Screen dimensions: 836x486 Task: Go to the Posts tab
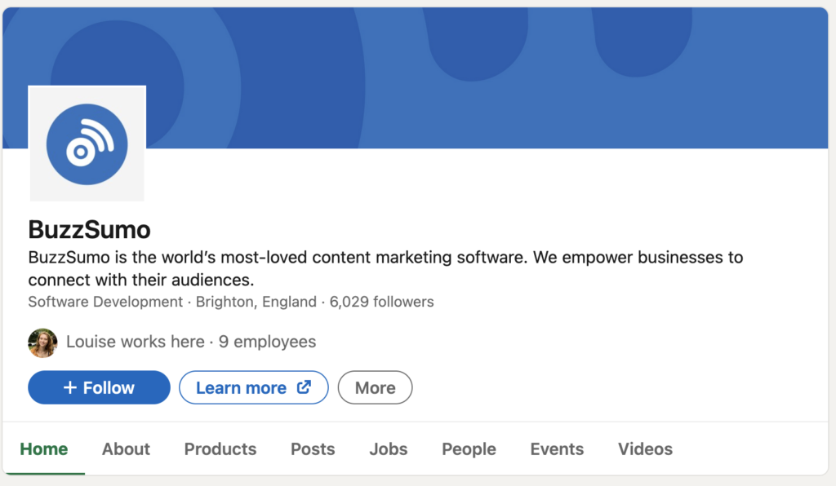(313, 449)
